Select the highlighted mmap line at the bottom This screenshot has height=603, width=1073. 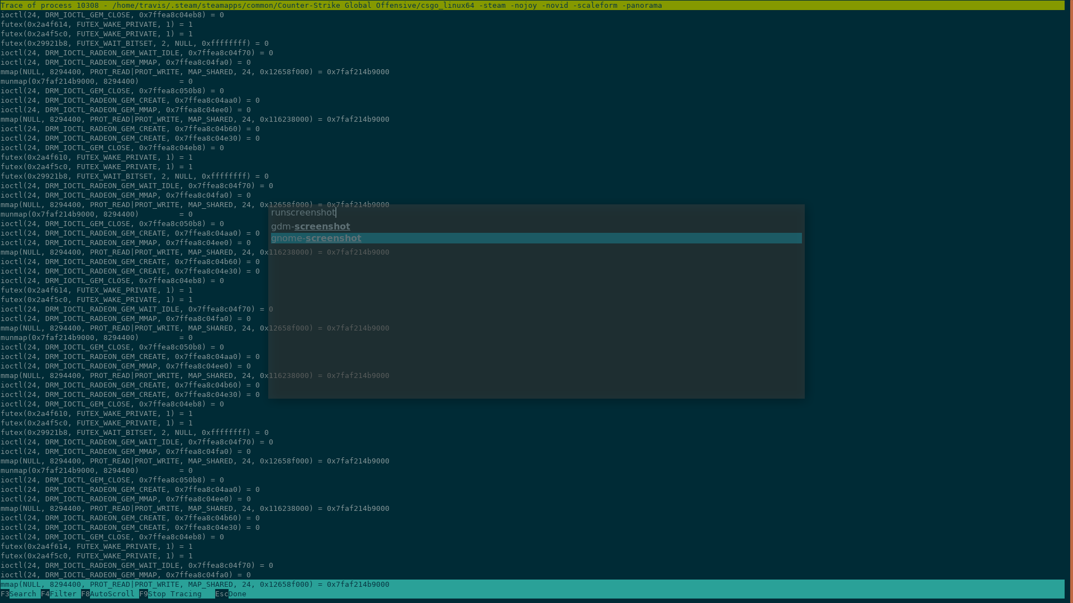coord(194,585)
